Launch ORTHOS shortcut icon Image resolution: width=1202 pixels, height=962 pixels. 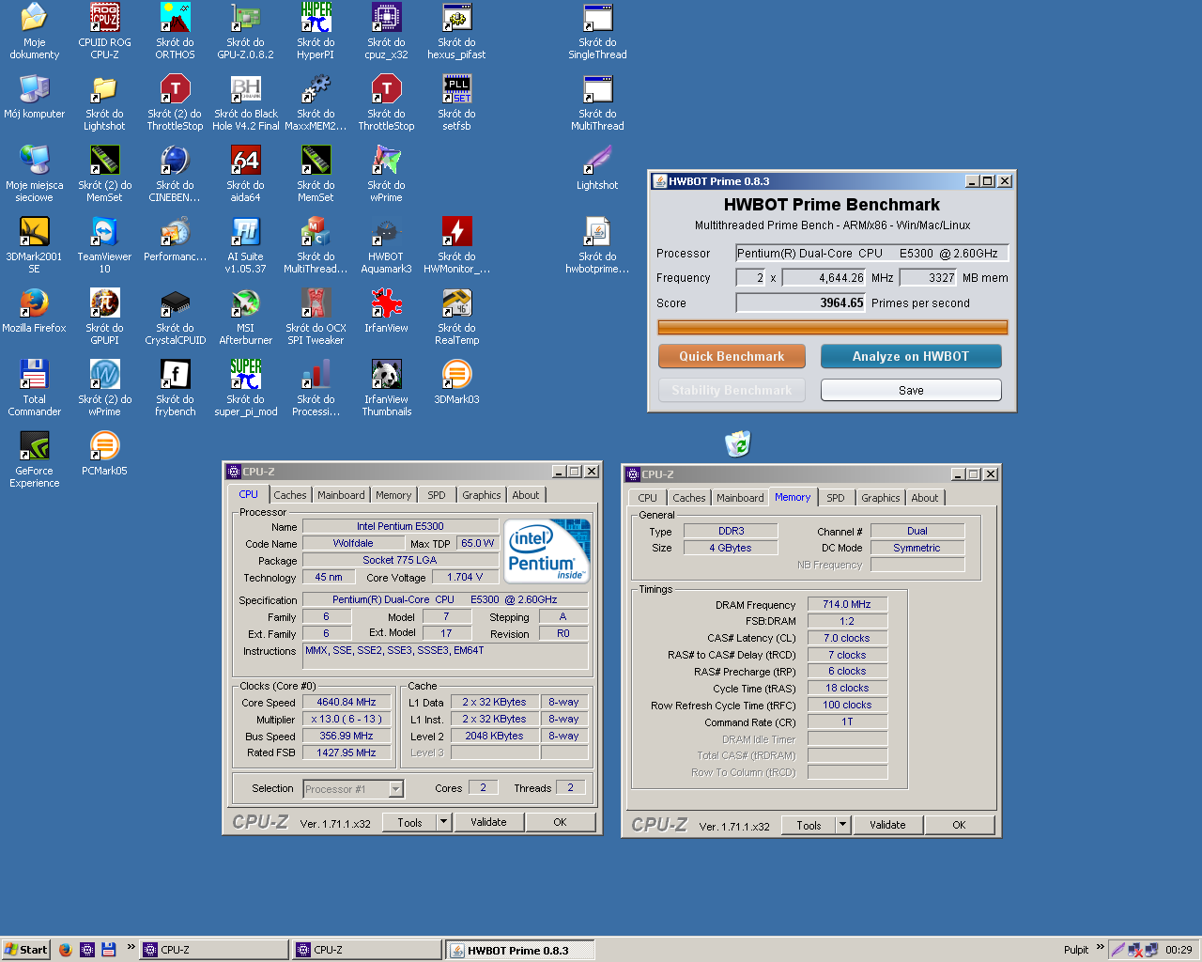(175, 31)
